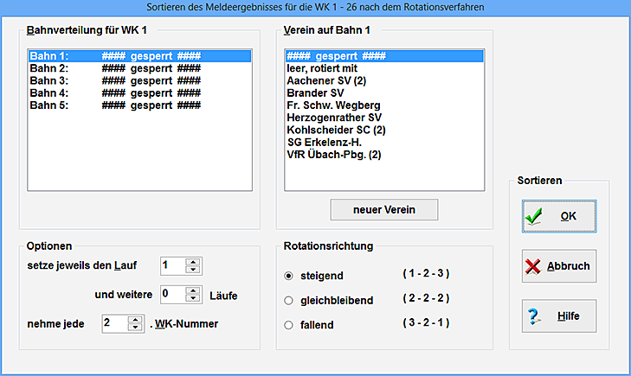Decrease the Lauf number spinner
This screenshot has height=376, width=631.
point(193,270)
